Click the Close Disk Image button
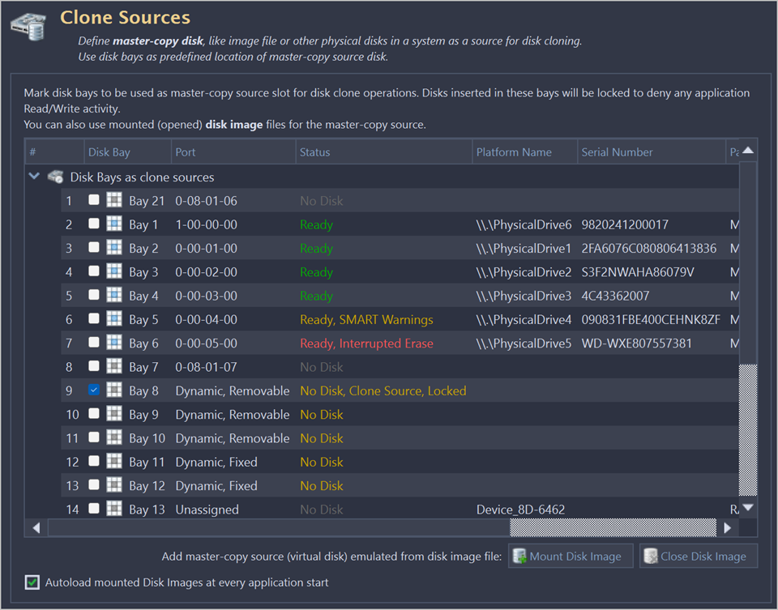The image size is (778, 610). (699, 557)
